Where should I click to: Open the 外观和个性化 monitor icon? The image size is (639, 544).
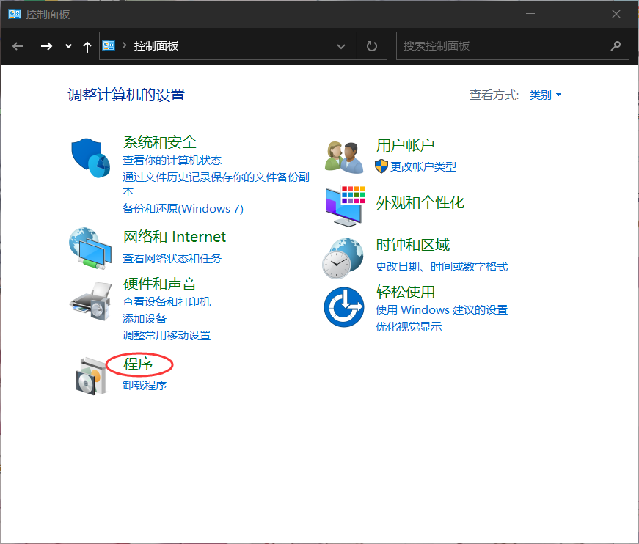tap(345, 206)
